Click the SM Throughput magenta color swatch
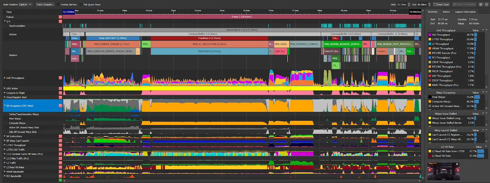490x183 pixels. click(x=430, y=35)
